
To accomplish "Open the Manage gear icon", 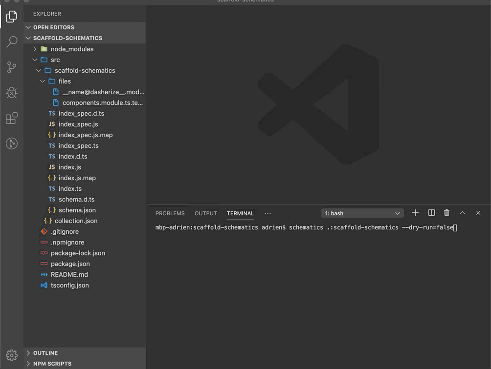I will tap(12, 355).
